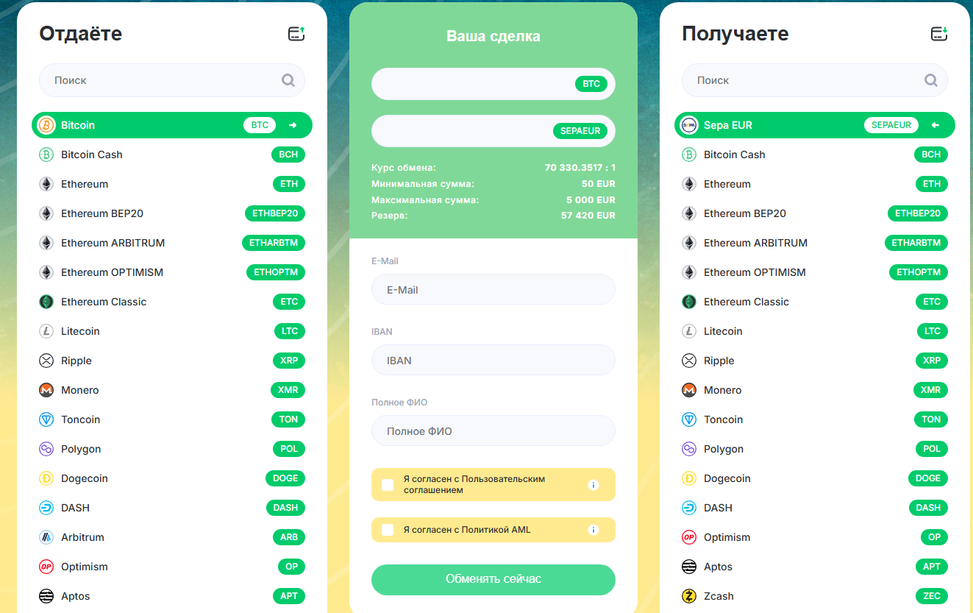This screenshot has width=973, height=613.
Task: Select Ethereum OPTIMISM in the Получаете list
Action: coord(815,272)
